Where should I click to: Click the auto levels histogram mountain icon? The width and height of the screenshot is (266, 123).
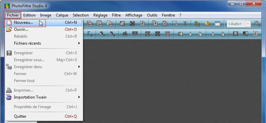pyautogui.click(x=125, y=34)
